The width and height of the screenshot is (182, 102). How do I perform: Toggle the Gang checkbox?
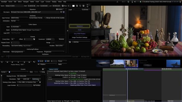pyautogui.click(x=42, y=72)
